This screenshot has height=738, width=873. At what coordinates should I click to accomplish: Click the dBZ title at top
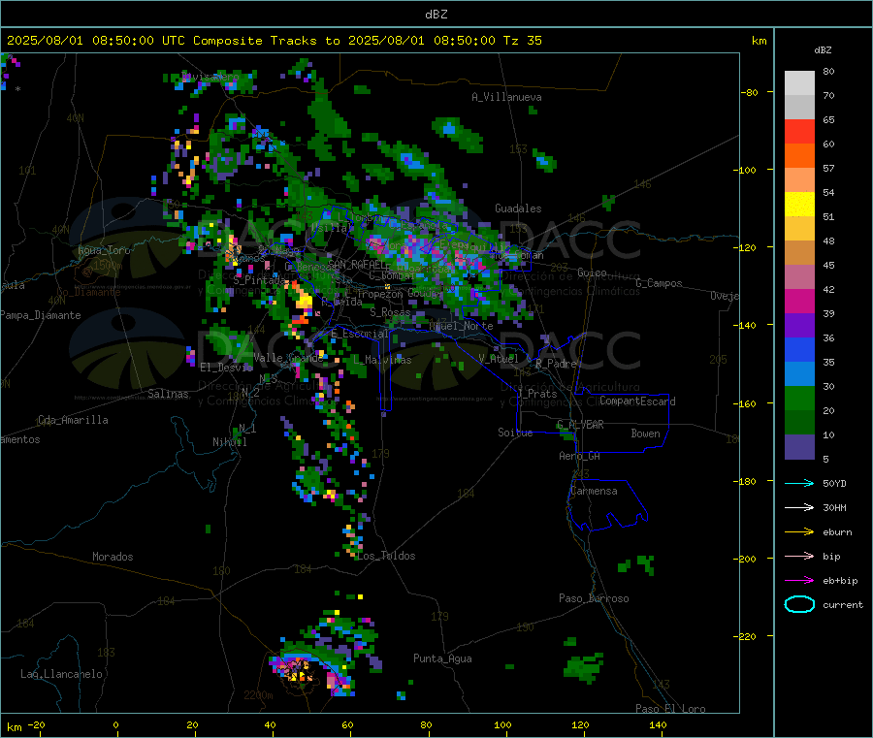436,15
